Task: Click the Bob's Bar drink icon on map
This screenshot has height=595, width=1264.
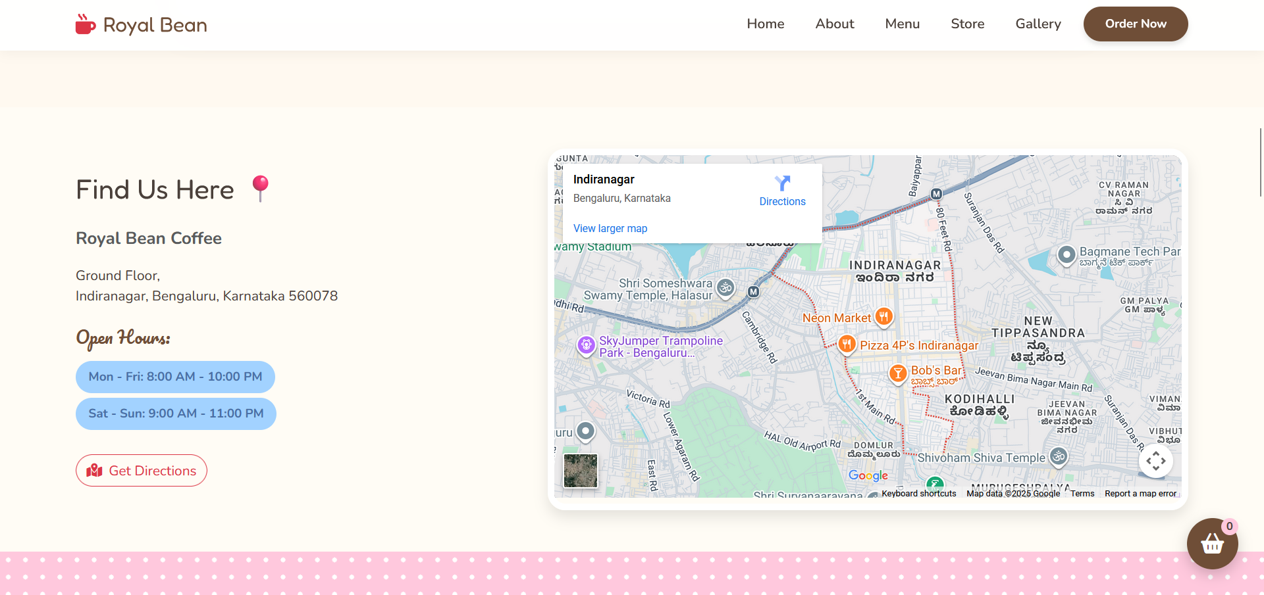Action: [x=897, y=373]
